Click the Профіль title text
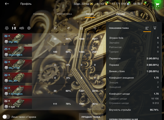164x120 pixels. (x=26, y=4)
